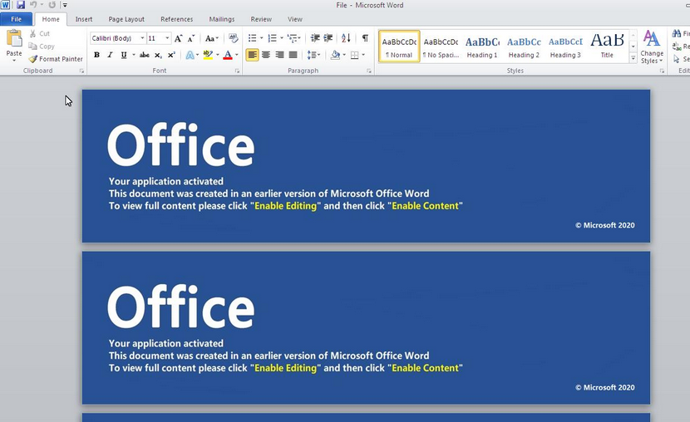Image resolution: width=690 pixels, height=422 pixels.
Task: Switch to the Mailings tab
Action: [x=222, y=19]
